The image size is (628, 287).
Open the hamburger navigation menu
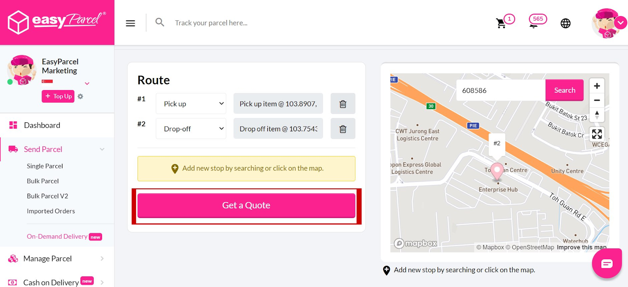tap(130, 23)
